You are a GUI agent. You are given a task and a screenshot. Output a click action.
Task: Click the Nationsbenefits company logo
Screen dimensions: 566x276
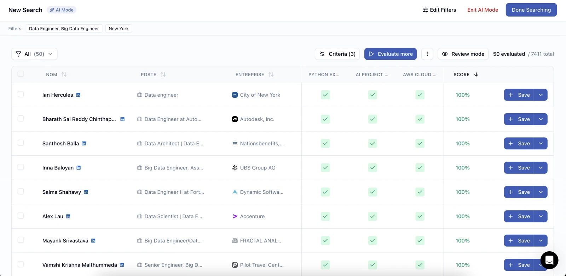click(x=235, y=143)
